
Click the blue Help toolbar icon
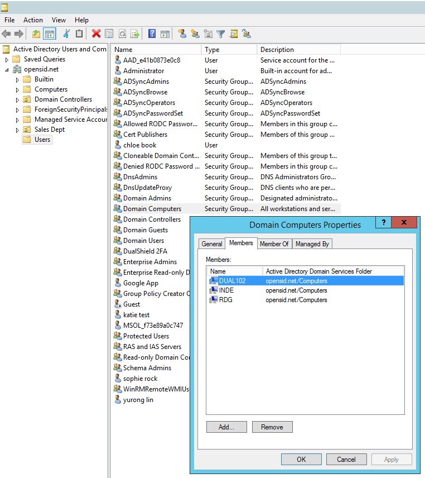152,34
